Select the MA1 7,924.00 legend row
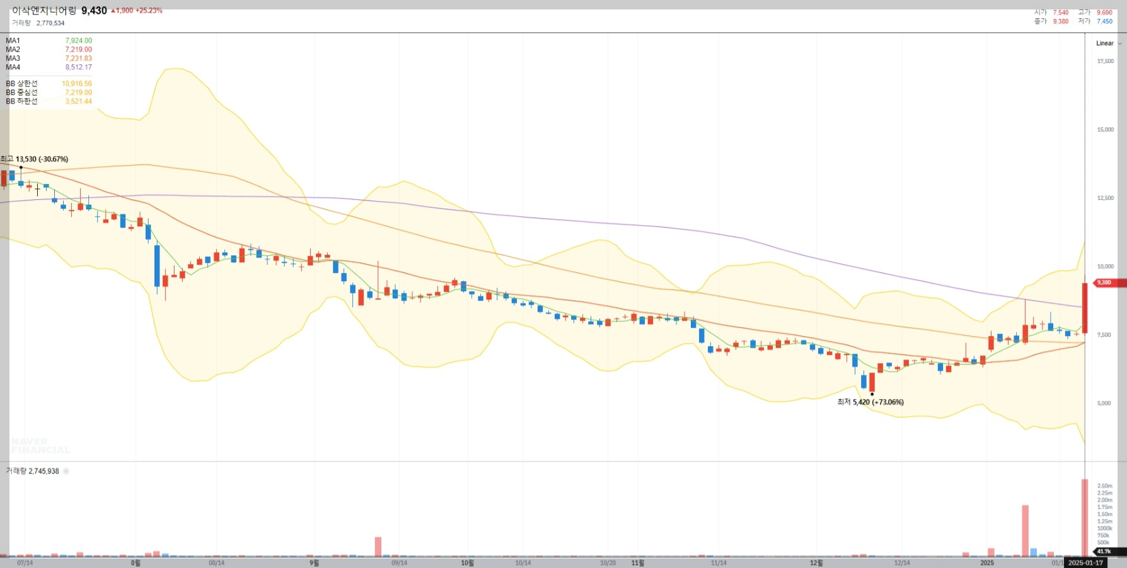The image size is (1127, 568). tap(49, 40)
